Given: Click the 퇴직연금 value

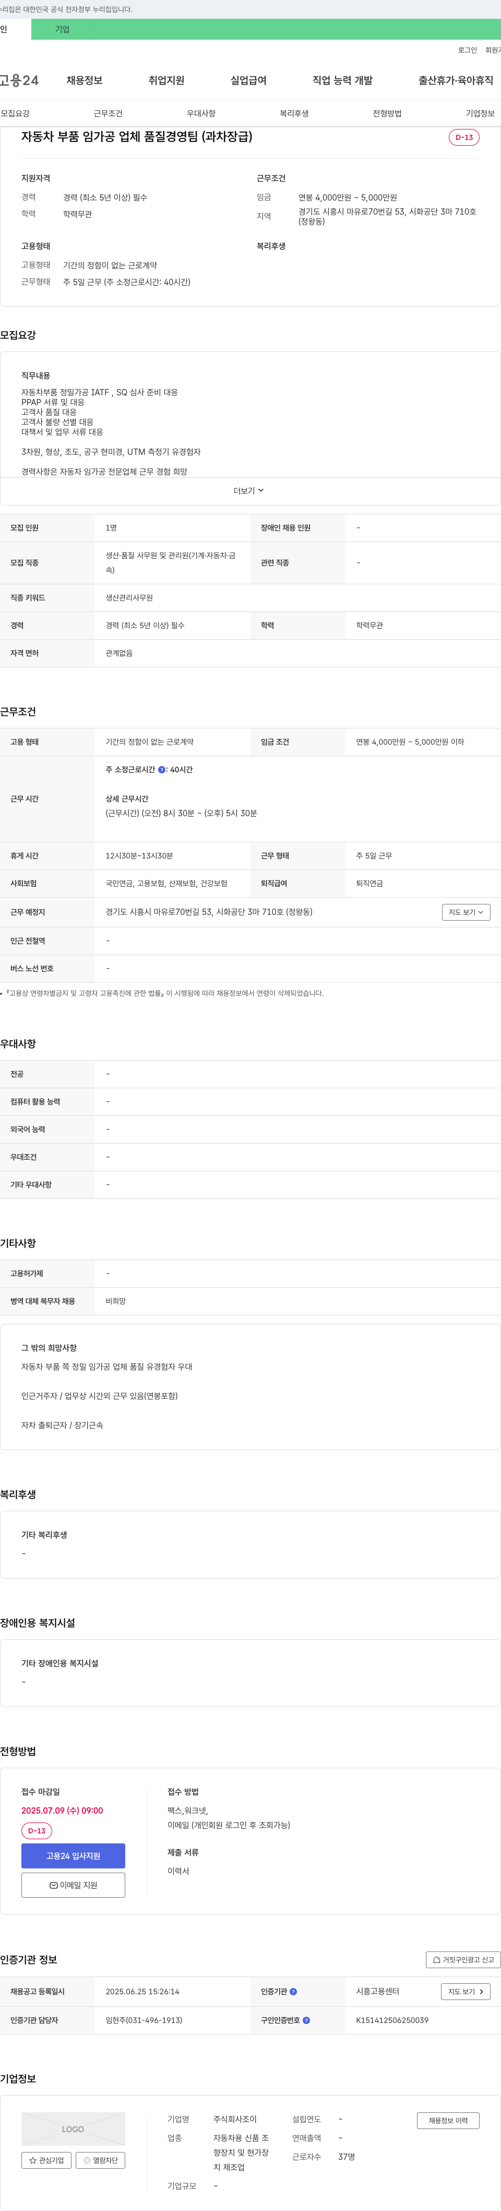Looking at the screenshot, I should pos(369,883).
